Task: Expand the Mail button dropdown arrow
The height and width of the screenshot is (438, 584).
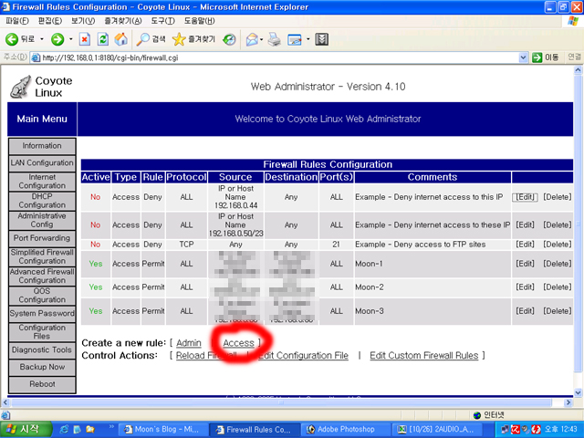Action: click(262, 39)
